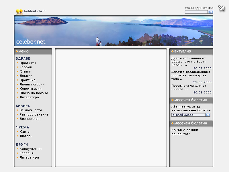Click the GoldenOrbs logo icon

[19, 11]
